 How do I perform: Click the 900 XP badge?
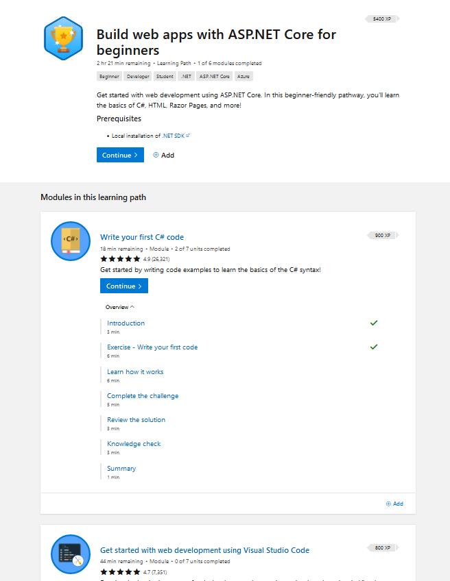(383, 235)
